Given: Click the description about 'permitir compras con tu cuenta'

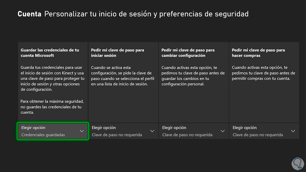Looking at the screenshot, I should 263,73.
